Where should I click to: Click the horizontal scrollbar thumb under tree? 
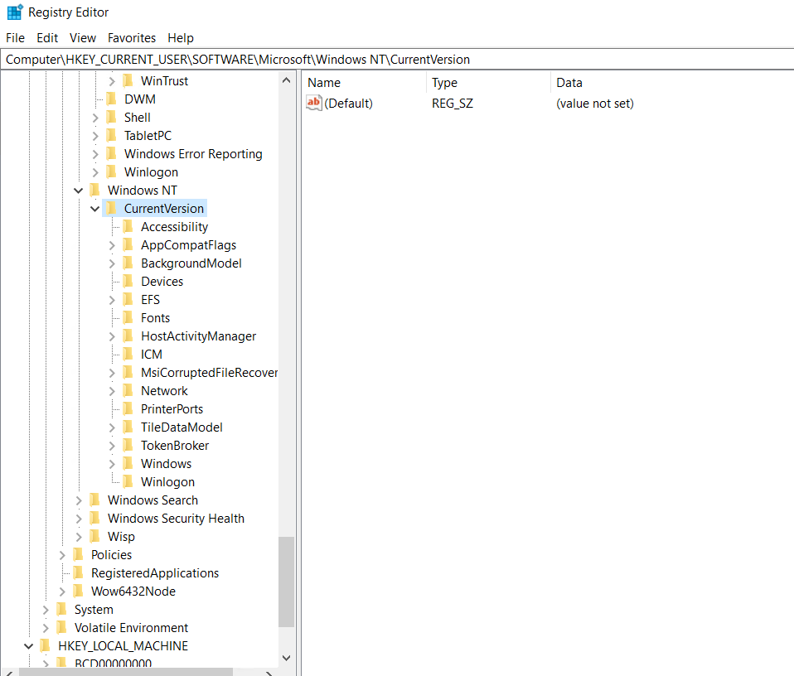(126, 672)
